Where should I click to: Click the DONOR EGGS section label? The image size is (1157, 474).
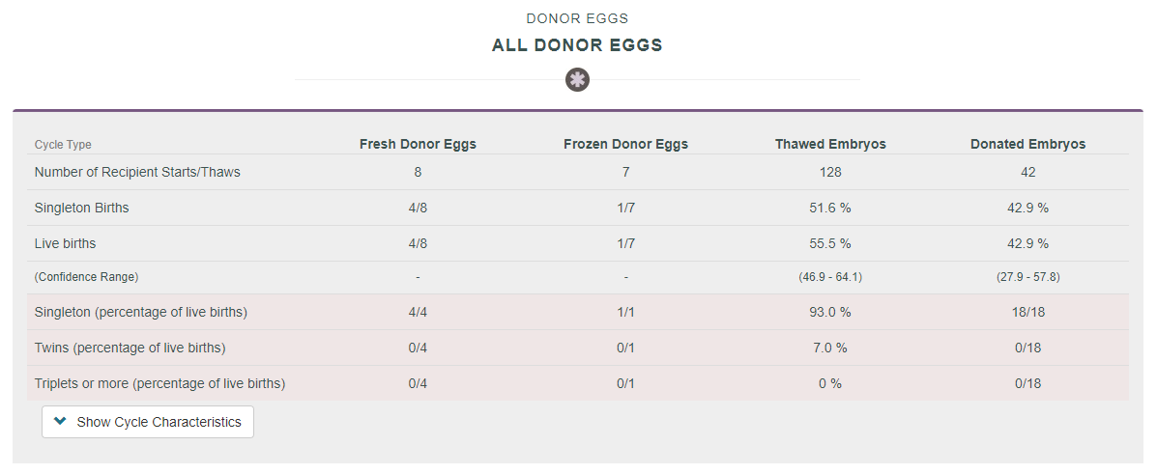pyautogui.click(x=577, y=18)
